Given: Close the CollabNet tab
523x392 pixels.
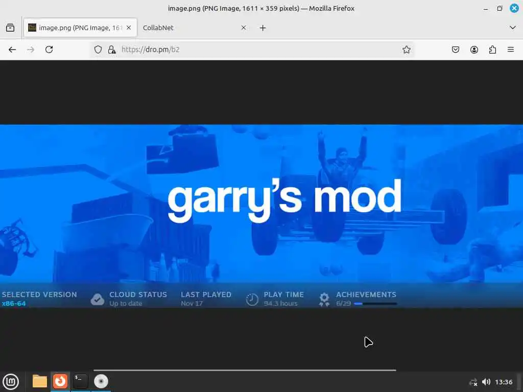Looking at the screenshot, I should pyautogui.click(x=244, y=28).
